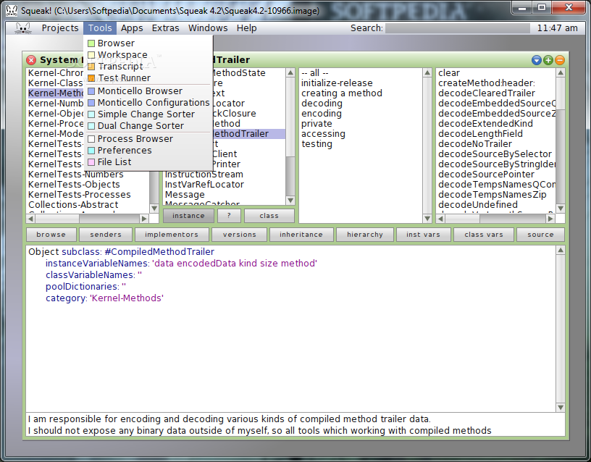Close the open Tools menu
The height and width of the screenshot is (462, 591).
100,28
